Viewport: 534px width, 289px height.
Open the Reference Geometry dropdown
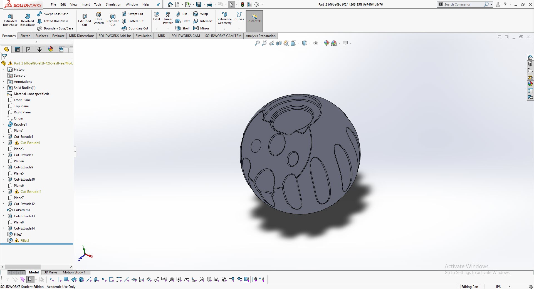coord(224,29)
